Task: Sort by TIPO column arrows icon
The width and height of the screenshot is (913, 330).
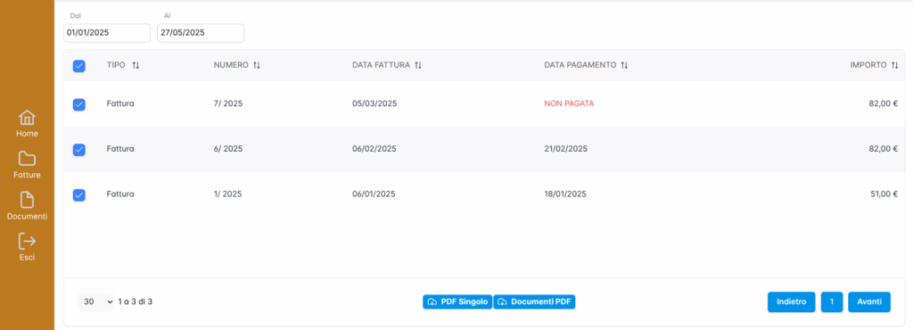Action: pyautogui.click(x=136, y=66)
